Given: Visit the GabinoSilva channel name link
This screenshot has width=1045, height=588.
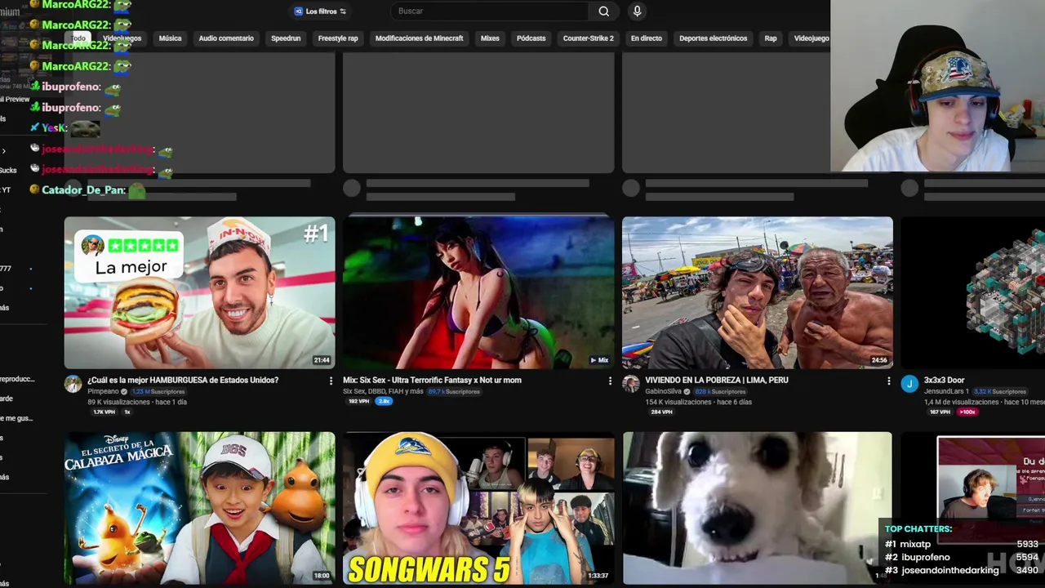Looking at the screenshot, I should pos(664,391).
